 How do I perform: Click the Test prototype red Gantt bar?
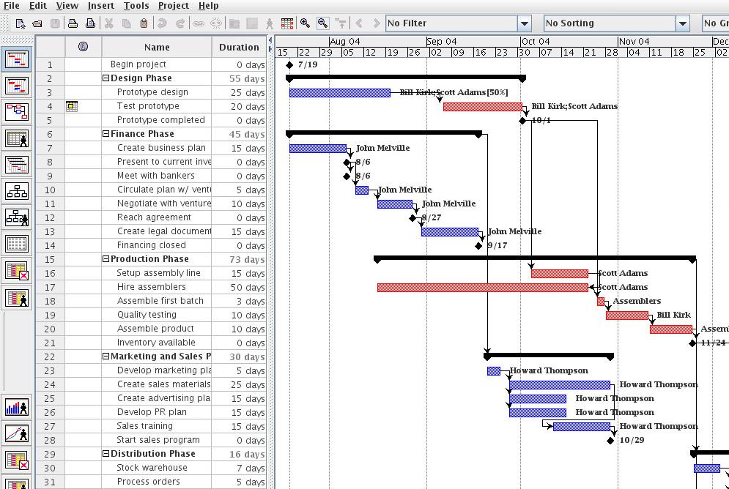(x=483, y=106)
